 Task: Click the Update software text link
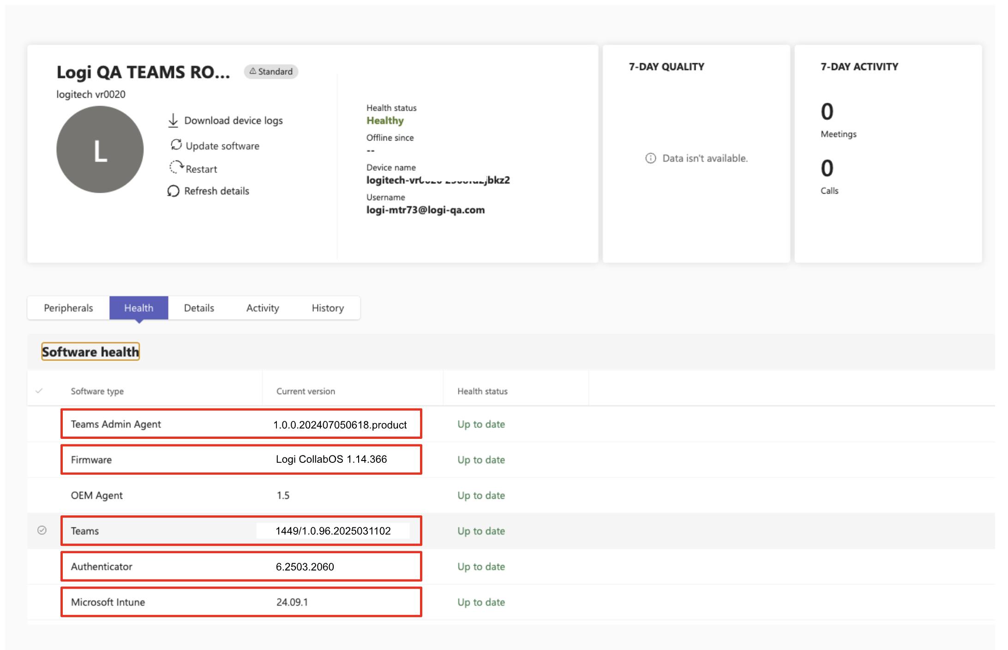[222, 146]
